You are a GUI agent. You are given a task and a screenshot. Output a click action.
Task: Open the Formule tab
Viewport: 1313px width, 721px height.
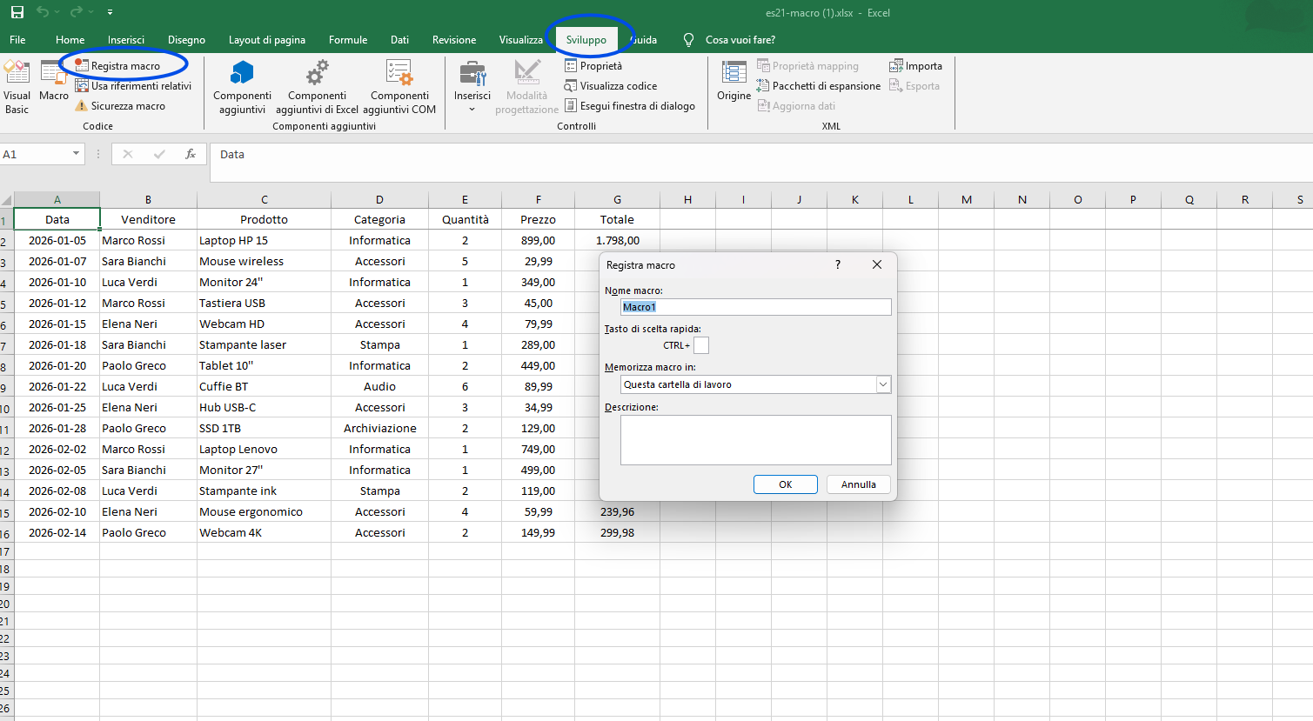point(348,40)
